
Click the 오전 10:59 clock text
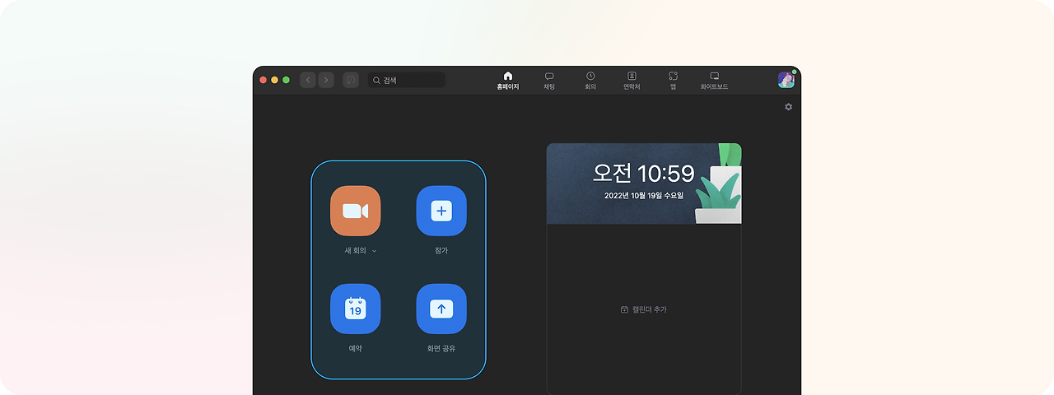click(643, 173)
